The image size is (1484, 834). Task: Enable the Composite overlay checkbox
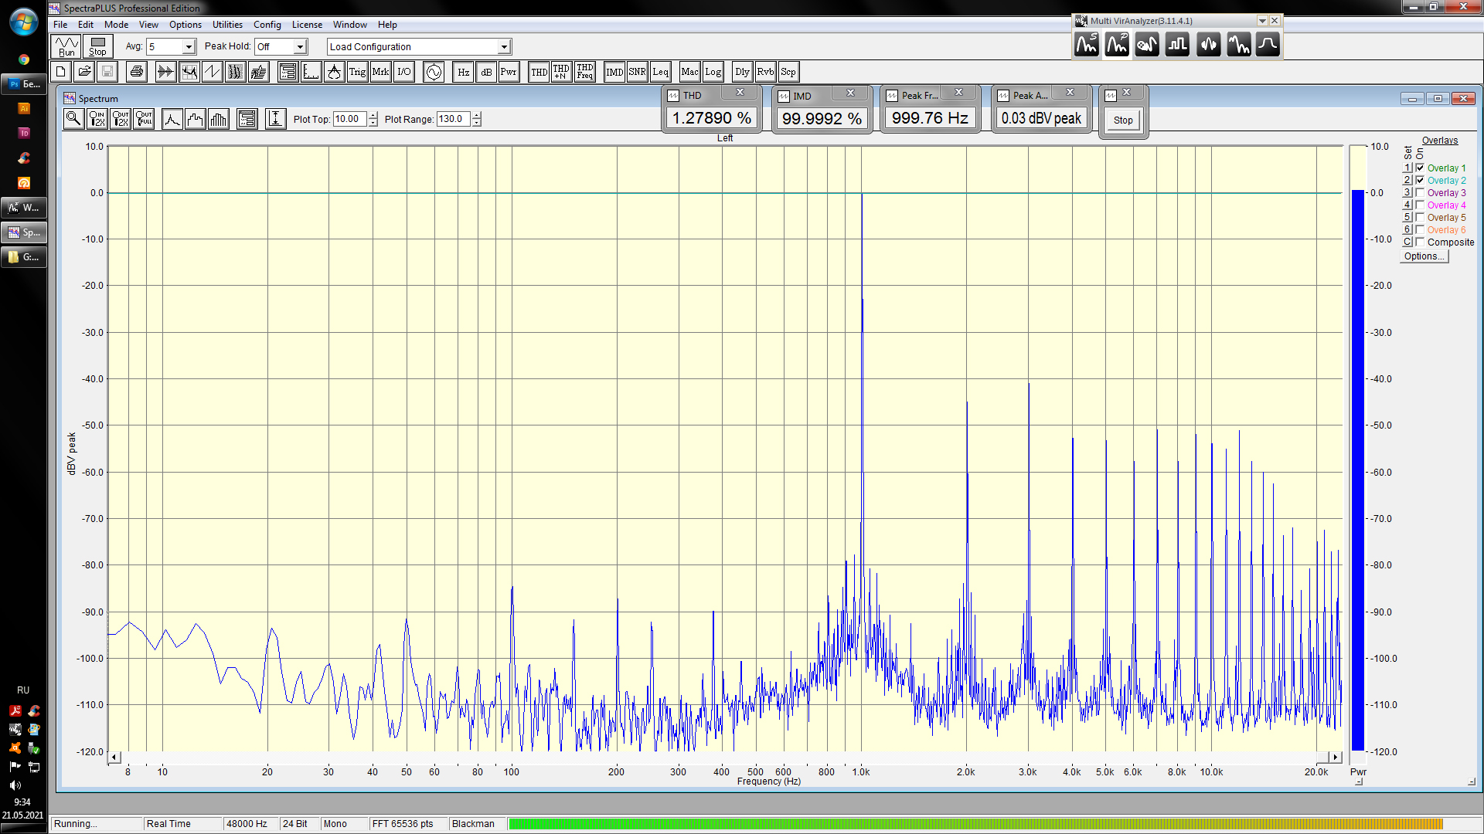click(1420, 242)
